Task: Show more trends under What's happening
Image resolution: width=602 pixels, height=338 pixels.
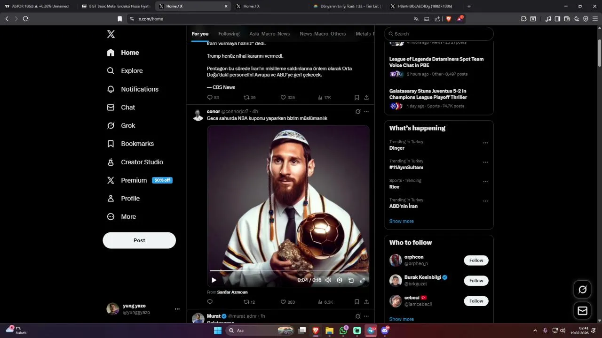Action: point(402,221)
